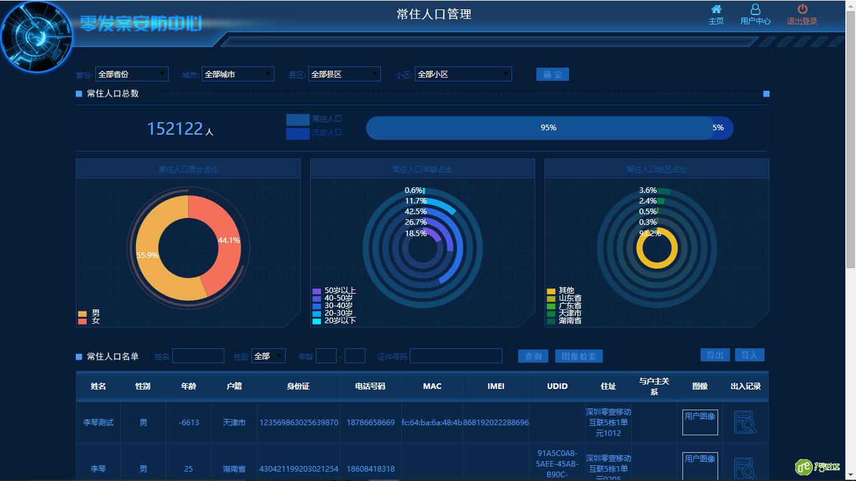Toggle 40-50岁 legend entry
The width and height of the screenshot is (856, 481).
point(332,298)
